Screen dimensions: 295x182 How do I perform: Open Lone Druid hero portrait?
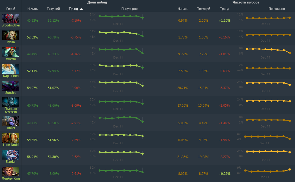click(x=11, y=138)
